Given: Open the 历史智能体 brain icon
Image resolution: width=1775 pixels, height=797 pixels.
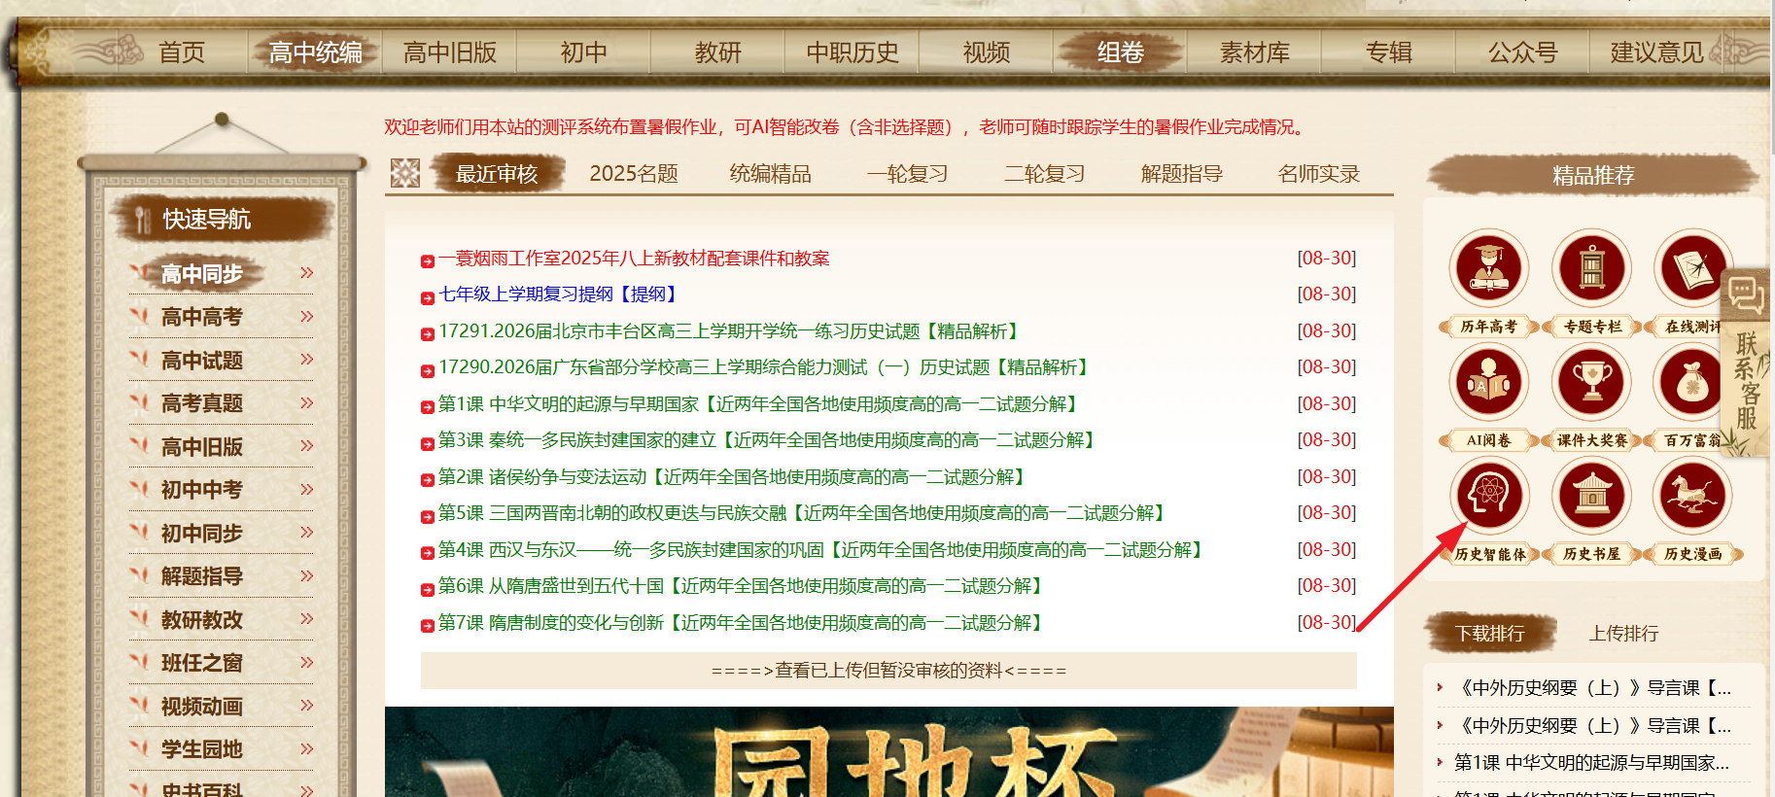Looking at the screenshot, I should coord(1488,496).
